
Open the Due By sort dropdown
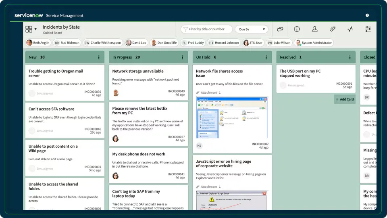click(x=252, y=29)
